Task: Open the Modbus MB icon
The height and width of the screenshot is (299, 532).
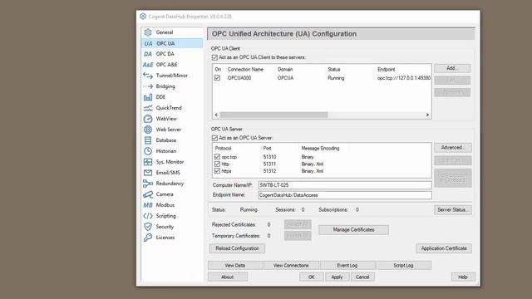Action: pyautogui.click(x=148, y=205)
